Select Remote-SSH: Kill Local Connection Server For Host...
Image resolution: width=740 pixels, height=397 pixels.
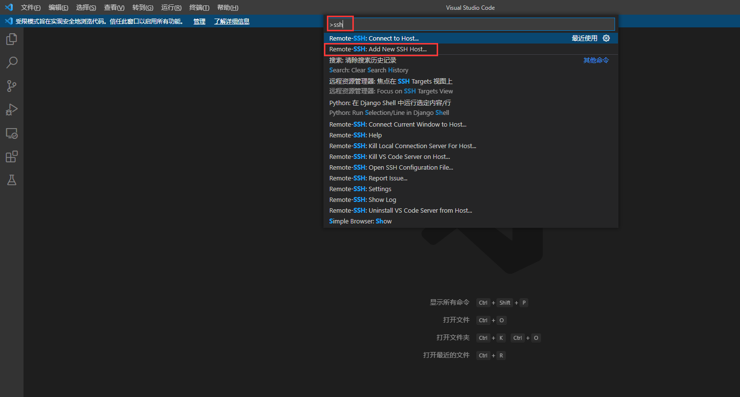pos(471,146)
